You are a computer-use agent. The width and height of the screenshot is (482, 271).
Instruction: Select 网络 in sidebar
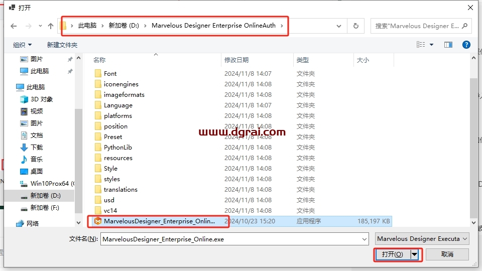[33, 224]
